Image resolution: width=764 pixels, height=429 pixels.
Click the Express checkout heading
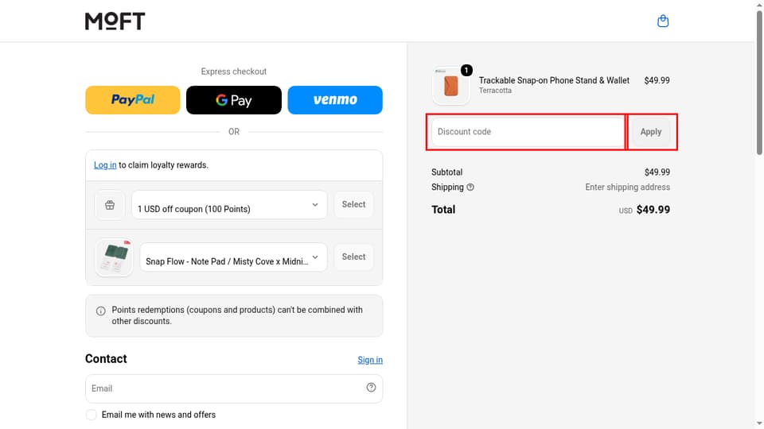(x=234, y=71)
